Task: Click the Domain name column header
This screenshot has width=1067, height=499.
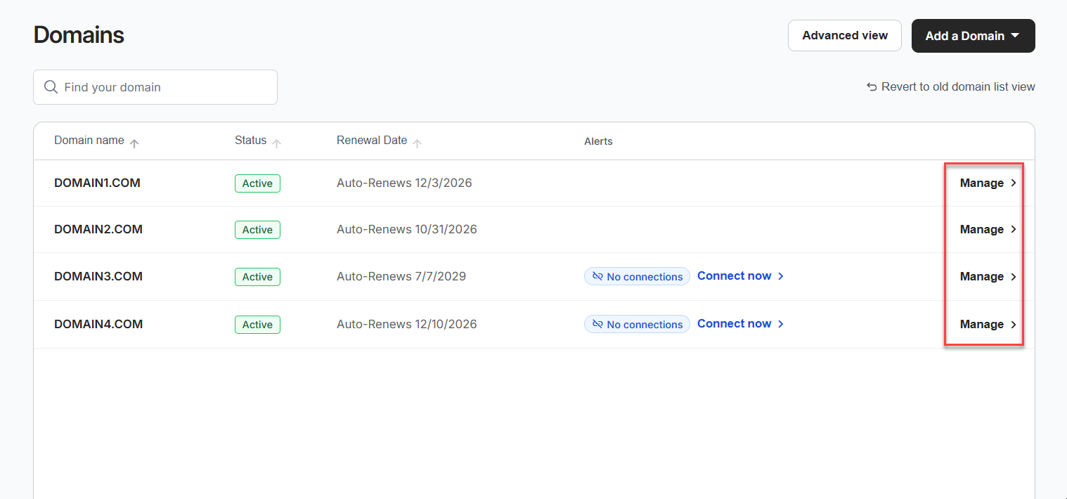Action: [x=89, y=140]
